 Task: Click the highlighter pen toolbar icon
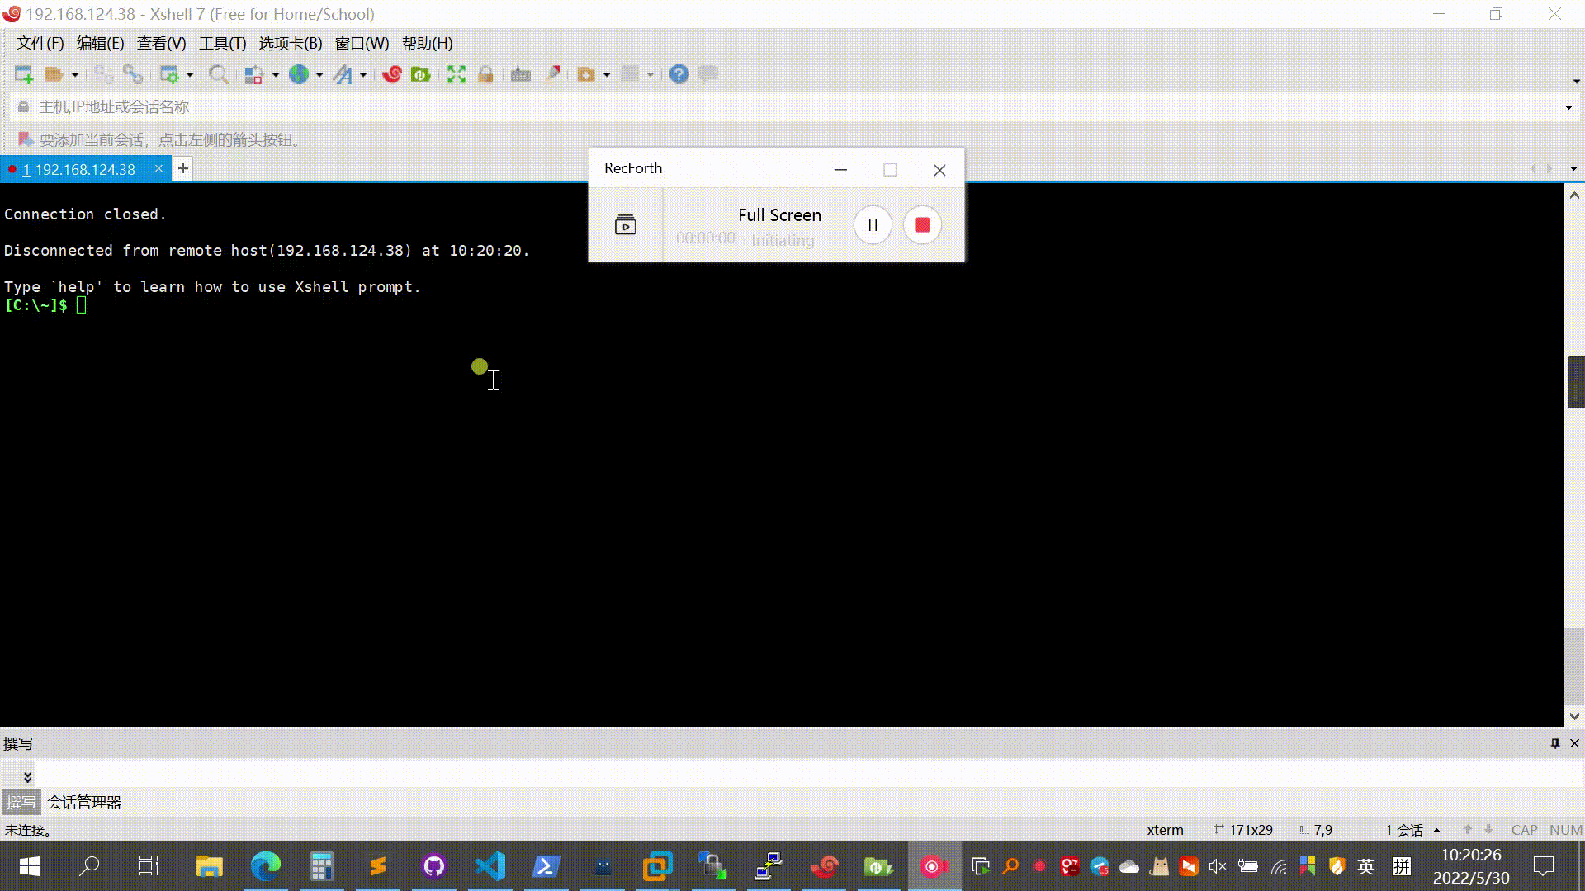(x=551, y=75)
